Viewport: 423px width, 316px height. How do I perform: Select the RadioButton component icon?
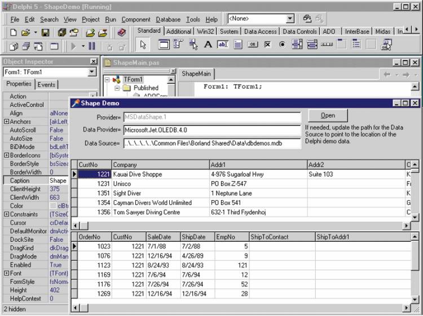pyautogui.click(x=282, y=44)
